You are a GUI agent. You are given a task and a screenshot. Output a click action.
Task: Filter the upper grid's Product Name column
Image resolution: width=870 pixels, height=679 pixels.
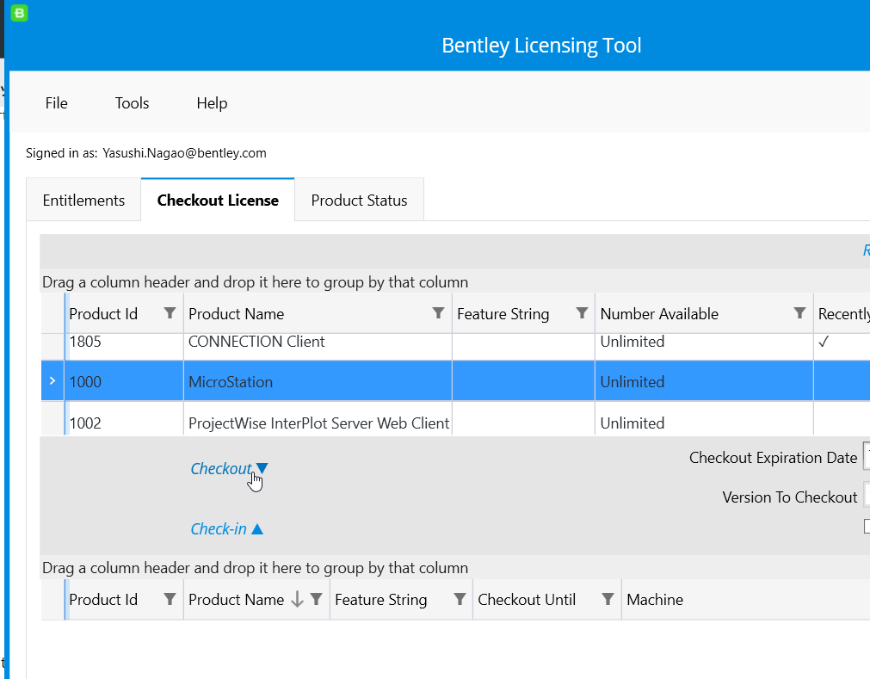click(438, 313)
